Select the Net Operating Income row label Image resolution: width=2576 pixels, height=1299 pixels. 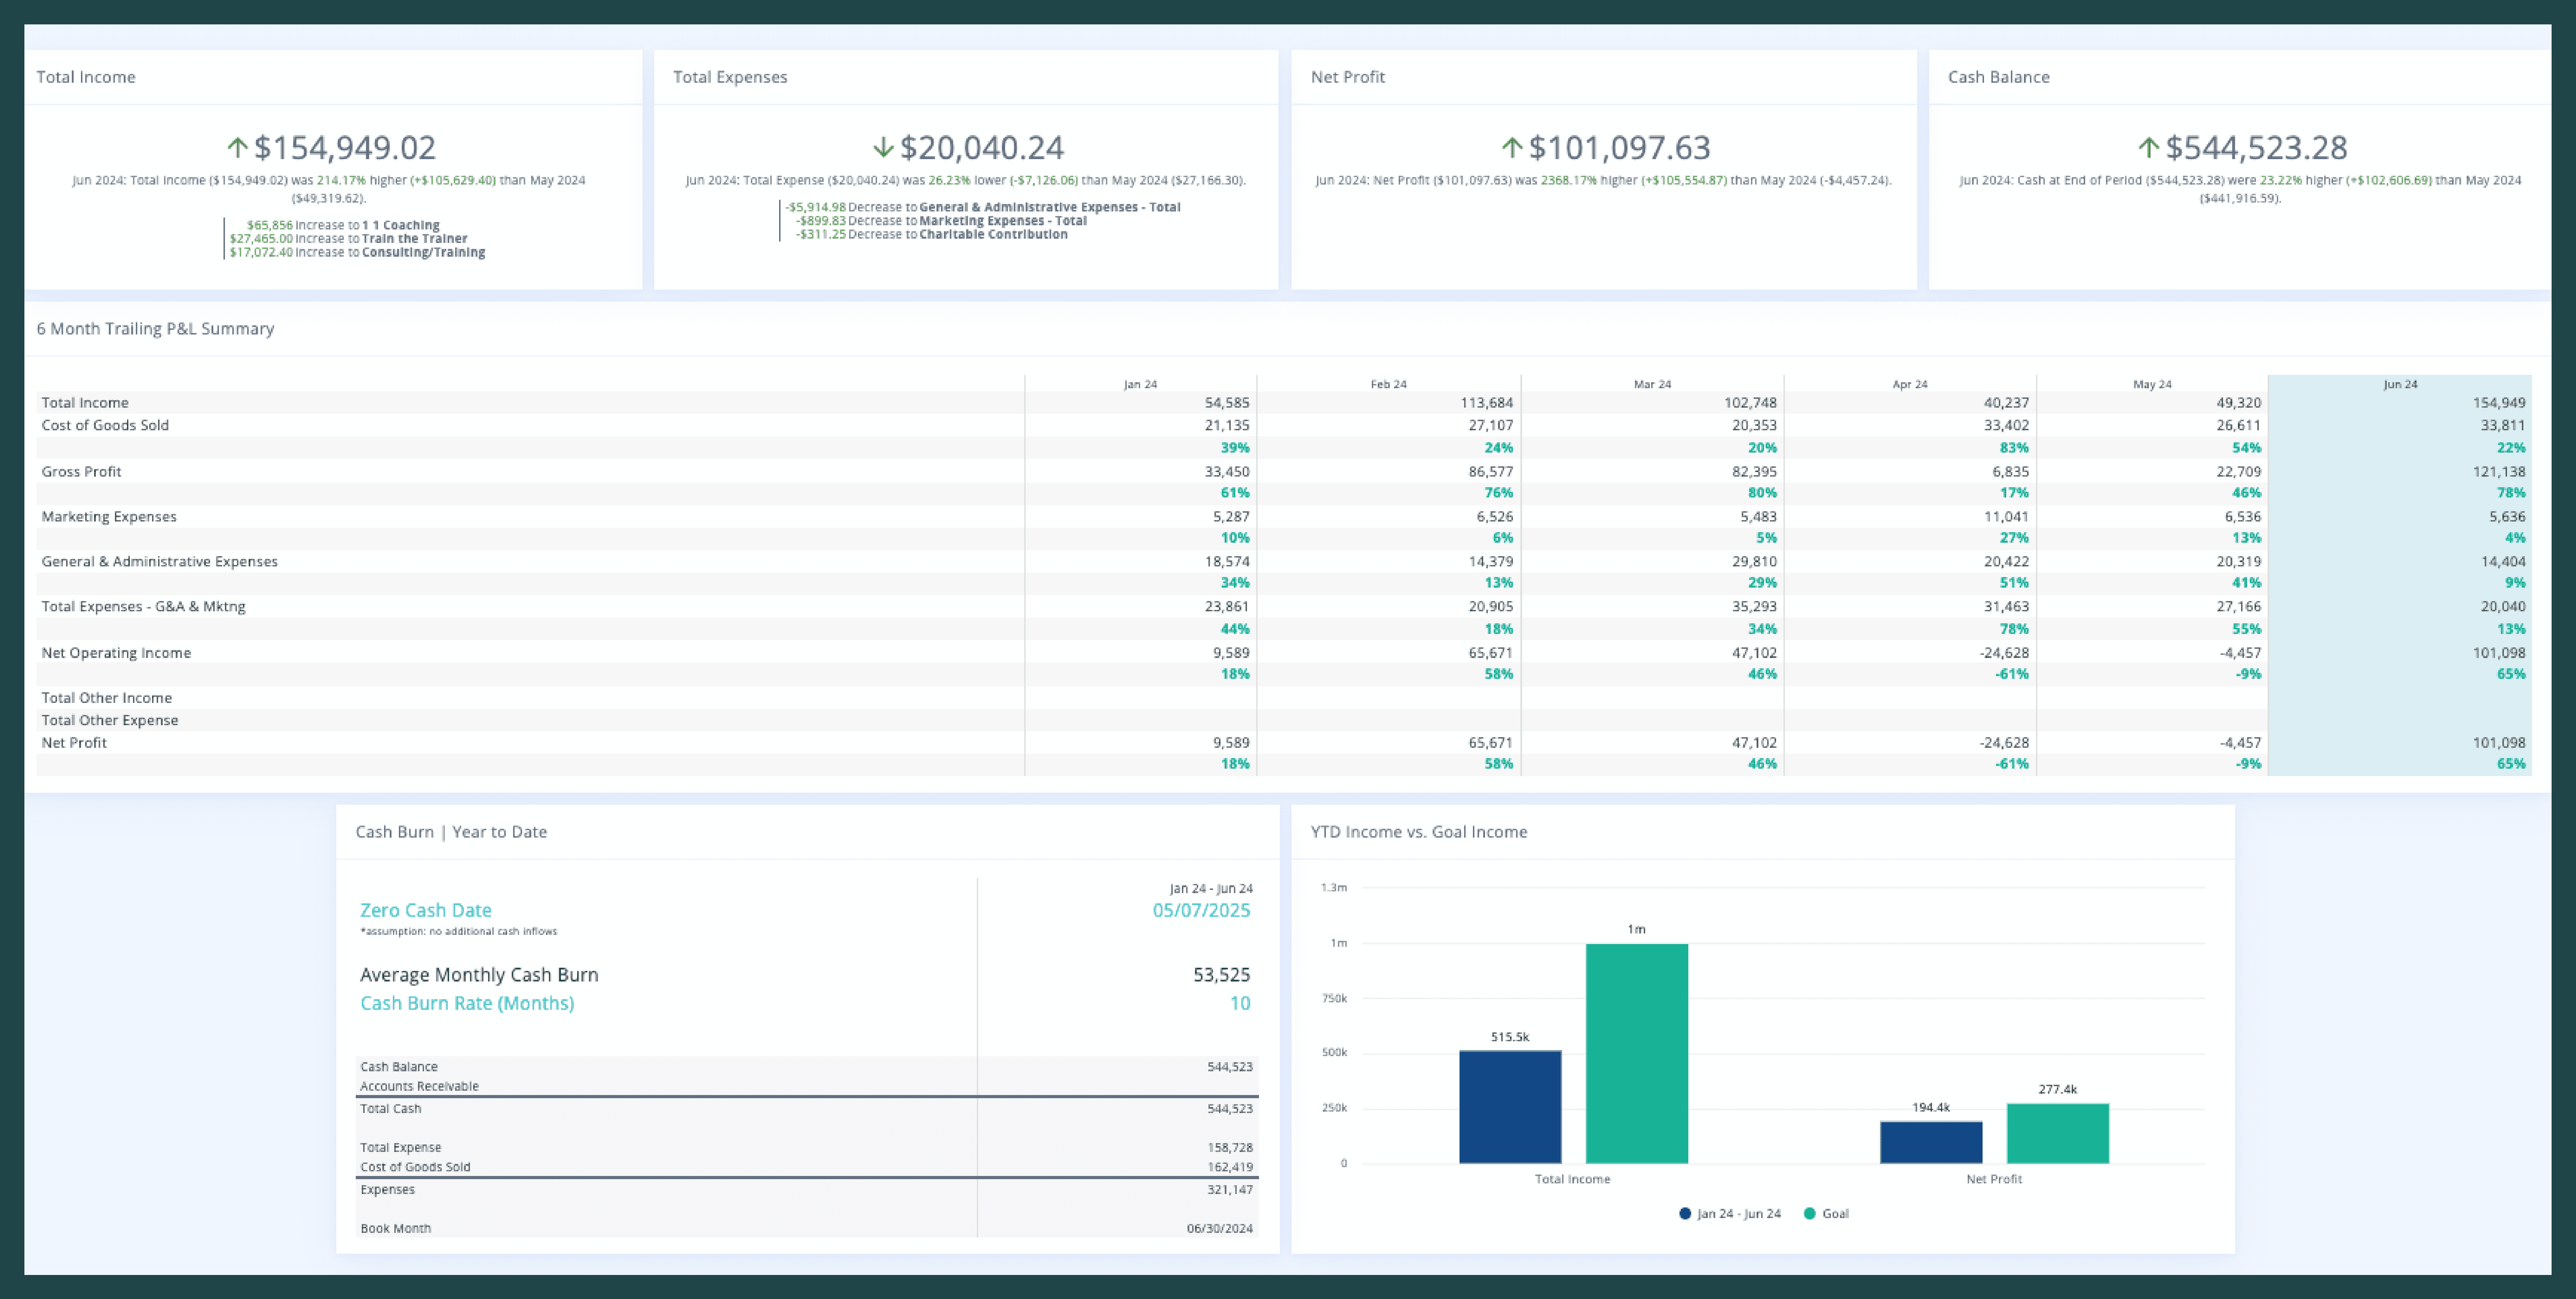click(x=116, y=652)
